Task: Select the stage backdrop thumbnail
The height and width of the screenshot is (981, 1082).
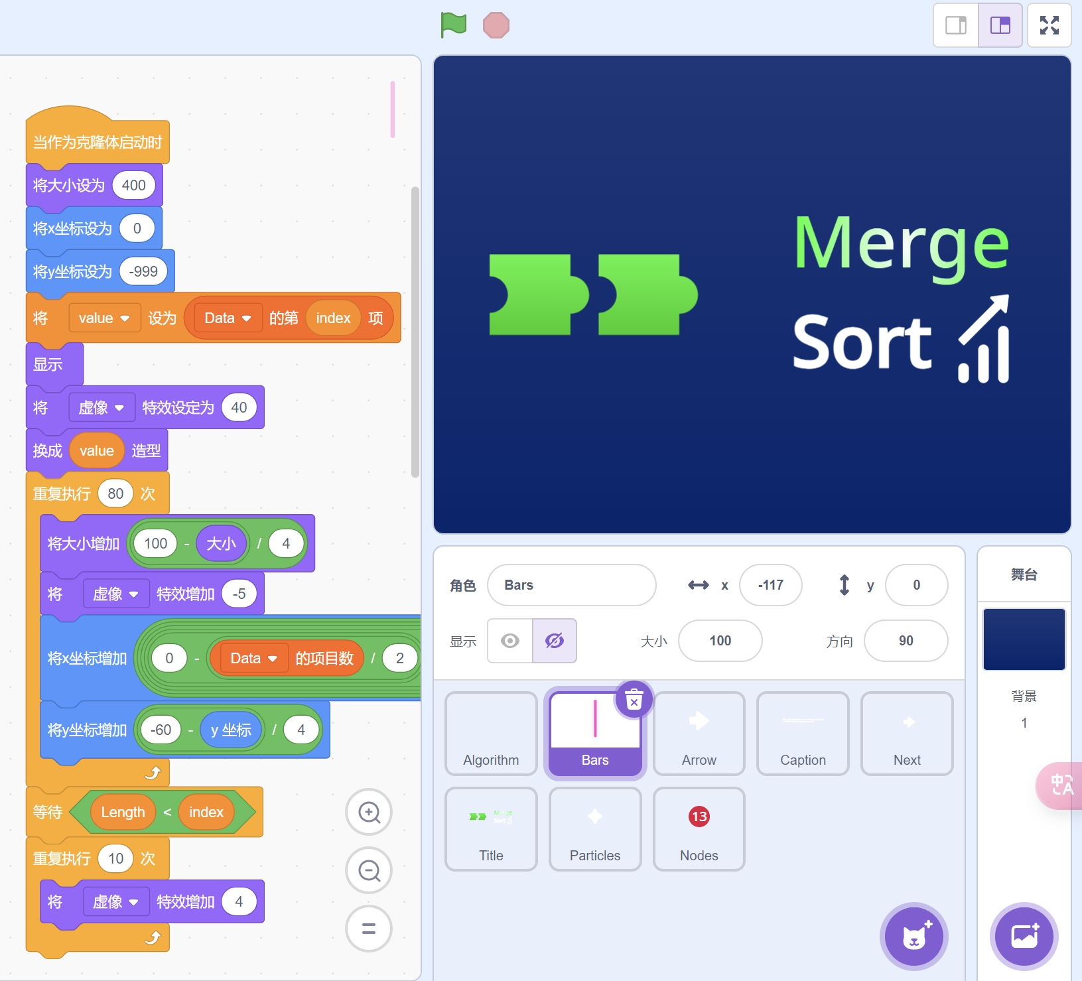Action: click(x=1024, y=639)
